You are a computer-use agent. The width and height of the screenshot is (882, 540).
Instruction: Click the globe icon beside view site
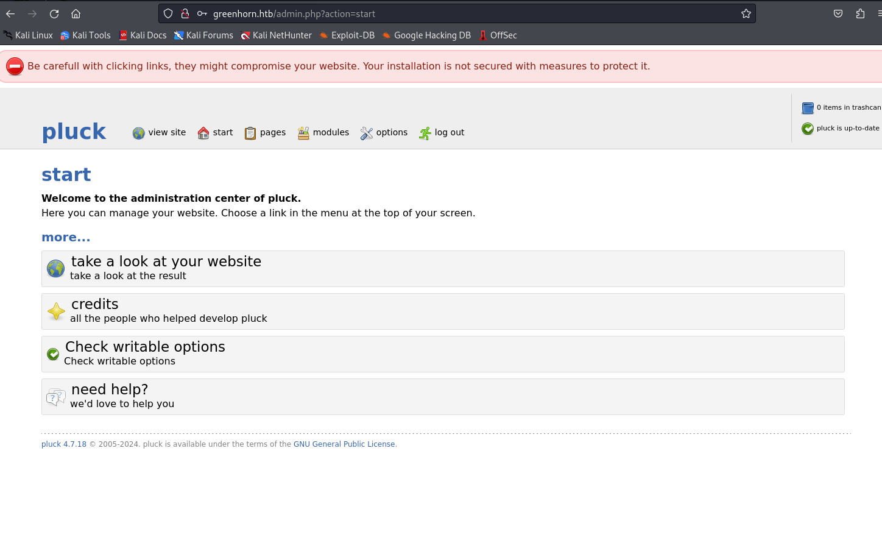(x=139, y=133)
